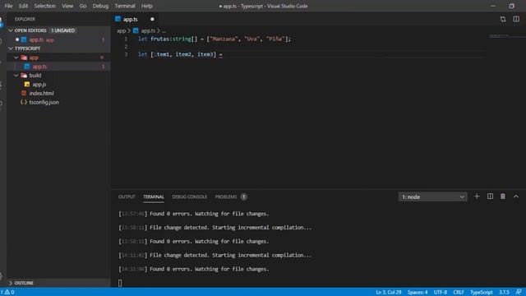This screenshot has width=526, height=296.
Task: Click TypeScript version 3.7.5 in status bar
Action: [504, 293]
